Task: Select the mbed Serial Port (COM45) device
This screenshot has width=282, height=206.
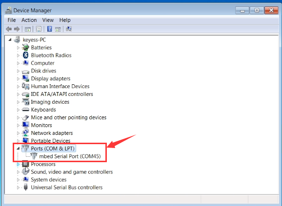Action: 70,156
